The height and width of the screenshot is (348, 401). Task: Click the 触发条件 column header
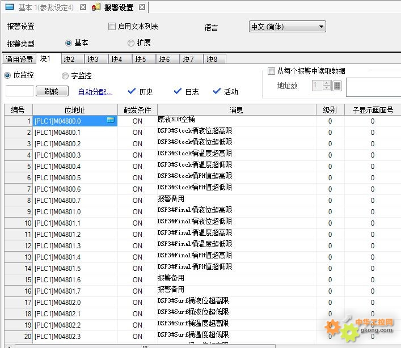[137, 110]
